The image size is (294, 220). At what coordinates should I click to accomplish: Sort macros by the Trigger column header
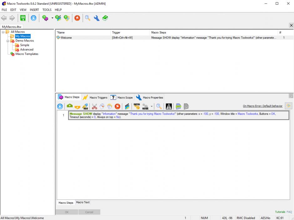pyautogui.click(x=130, y=32)
